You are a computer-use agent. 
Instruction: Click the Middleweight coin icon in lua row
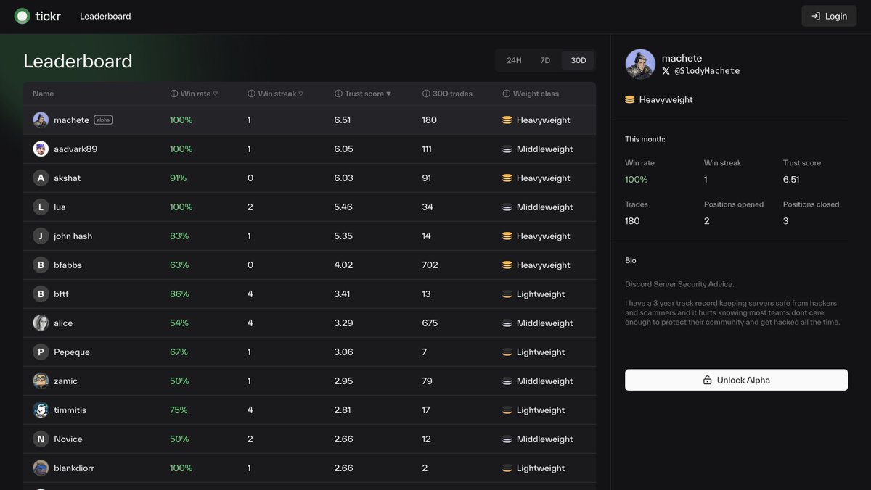(x=507, y=207)
